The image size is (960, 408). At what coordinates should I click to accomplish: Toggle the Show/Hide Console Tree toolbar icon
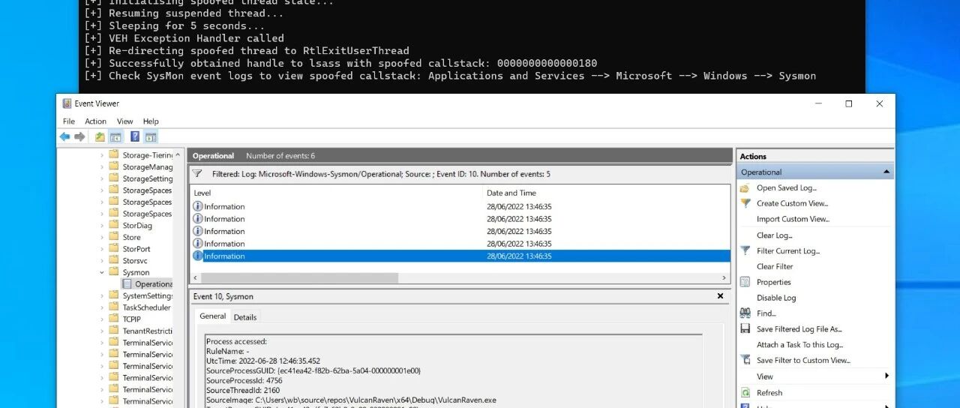pyautogui.click(x=115, y=136)
